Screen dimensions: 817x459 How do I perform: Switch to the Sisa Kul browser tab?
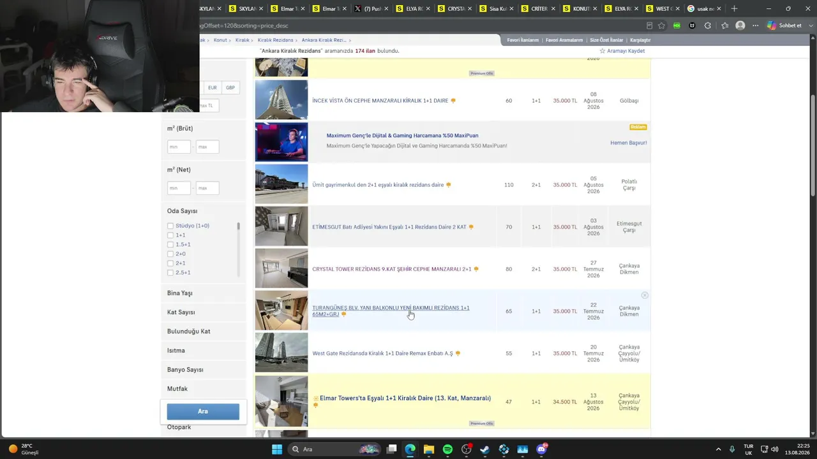click(x=497, y=9)
